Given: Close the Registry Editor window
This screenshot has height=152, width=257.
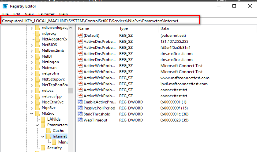Looking at the screenshot, I should 250,6.
